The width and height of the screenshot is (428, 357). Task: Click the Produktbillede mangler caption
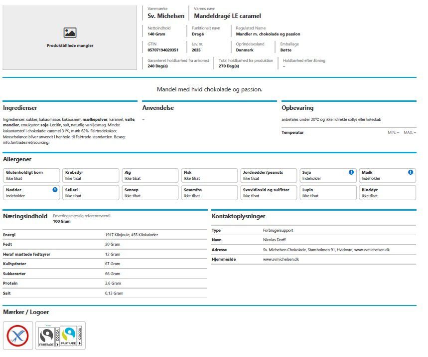[x=70, y=45]
